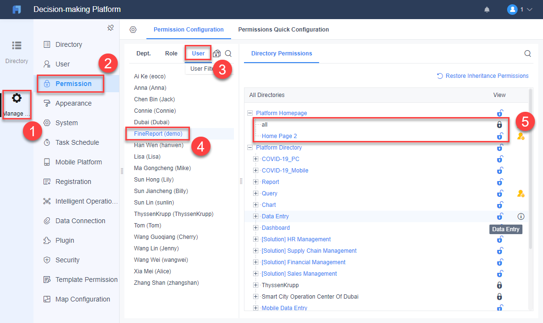This screenshot has width=543, height=323.
Task: Toggle View permission lock for 'all'
Action: (x=499, y=125)
